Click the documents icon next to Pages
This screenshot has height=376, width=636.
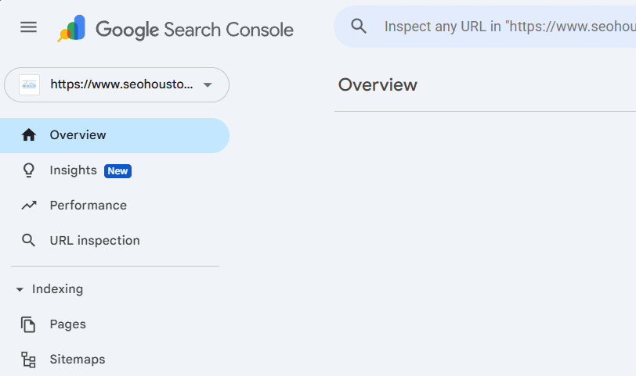point(29,324)
